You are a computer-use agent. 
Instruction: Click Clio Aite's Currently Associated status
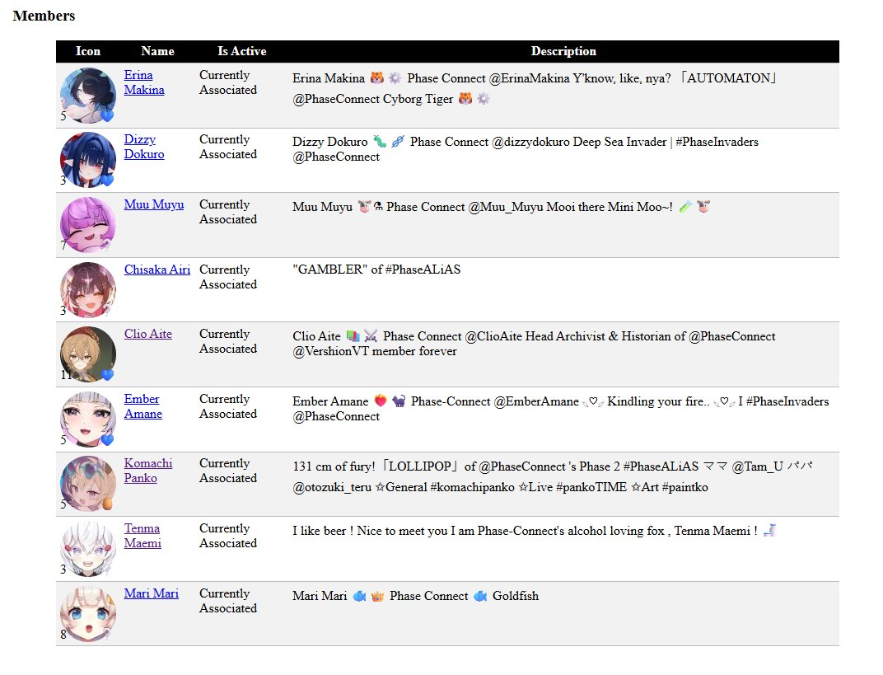(x=228, y=341)
